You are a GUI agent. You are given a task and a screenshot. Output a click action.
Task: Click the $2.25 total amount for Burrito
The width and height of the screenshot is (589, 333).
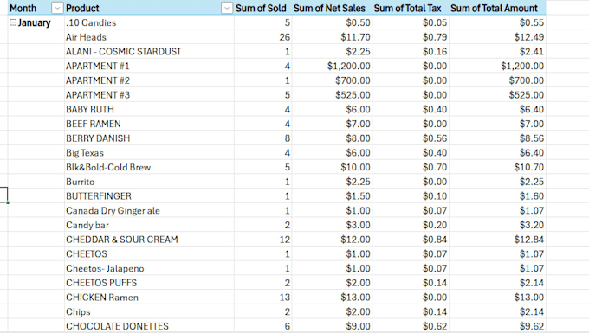click(532, 182)
